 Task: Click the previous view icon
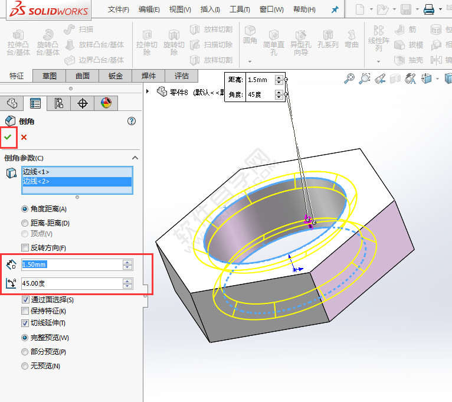(x=380, y=79)
